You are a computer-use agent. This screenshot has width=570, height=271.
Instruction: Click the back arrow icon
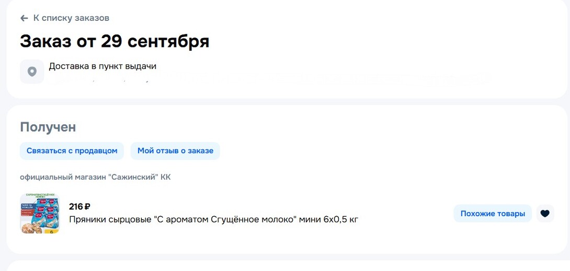click(x=24, y=18)
